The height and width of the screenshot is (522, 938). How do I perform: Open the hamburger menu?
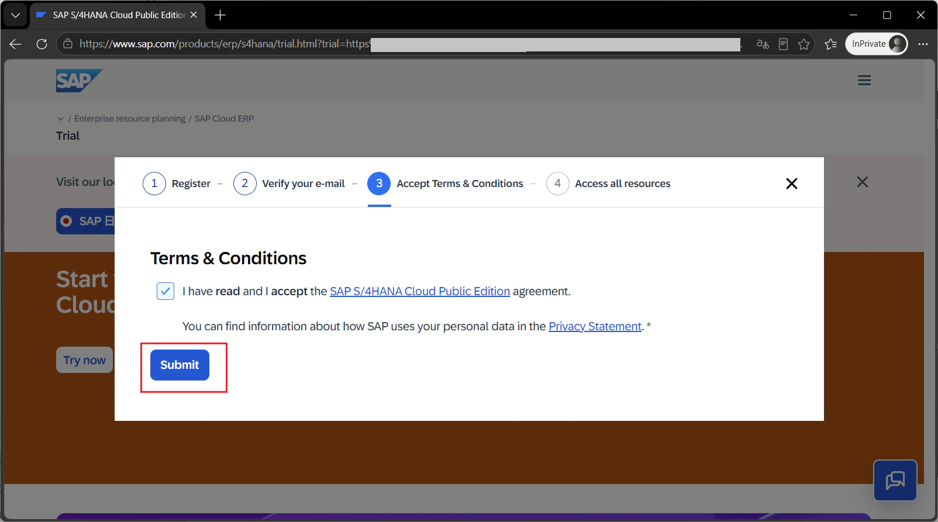pos(864,80)
